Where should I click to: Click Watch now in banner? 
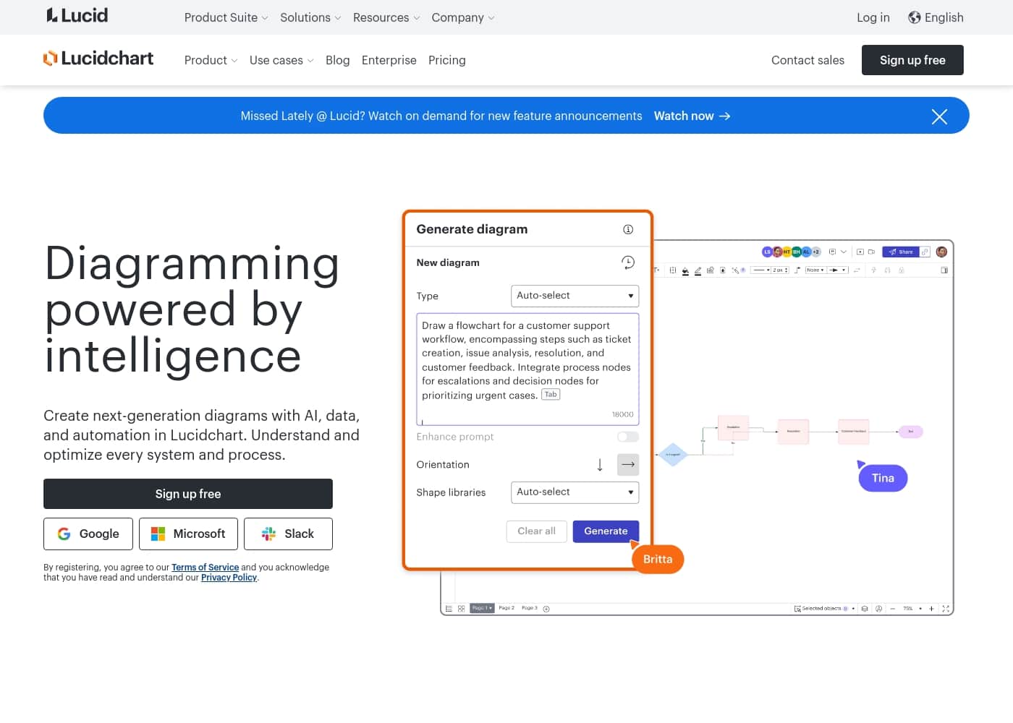pyautogui.click(x=692, y=116)
